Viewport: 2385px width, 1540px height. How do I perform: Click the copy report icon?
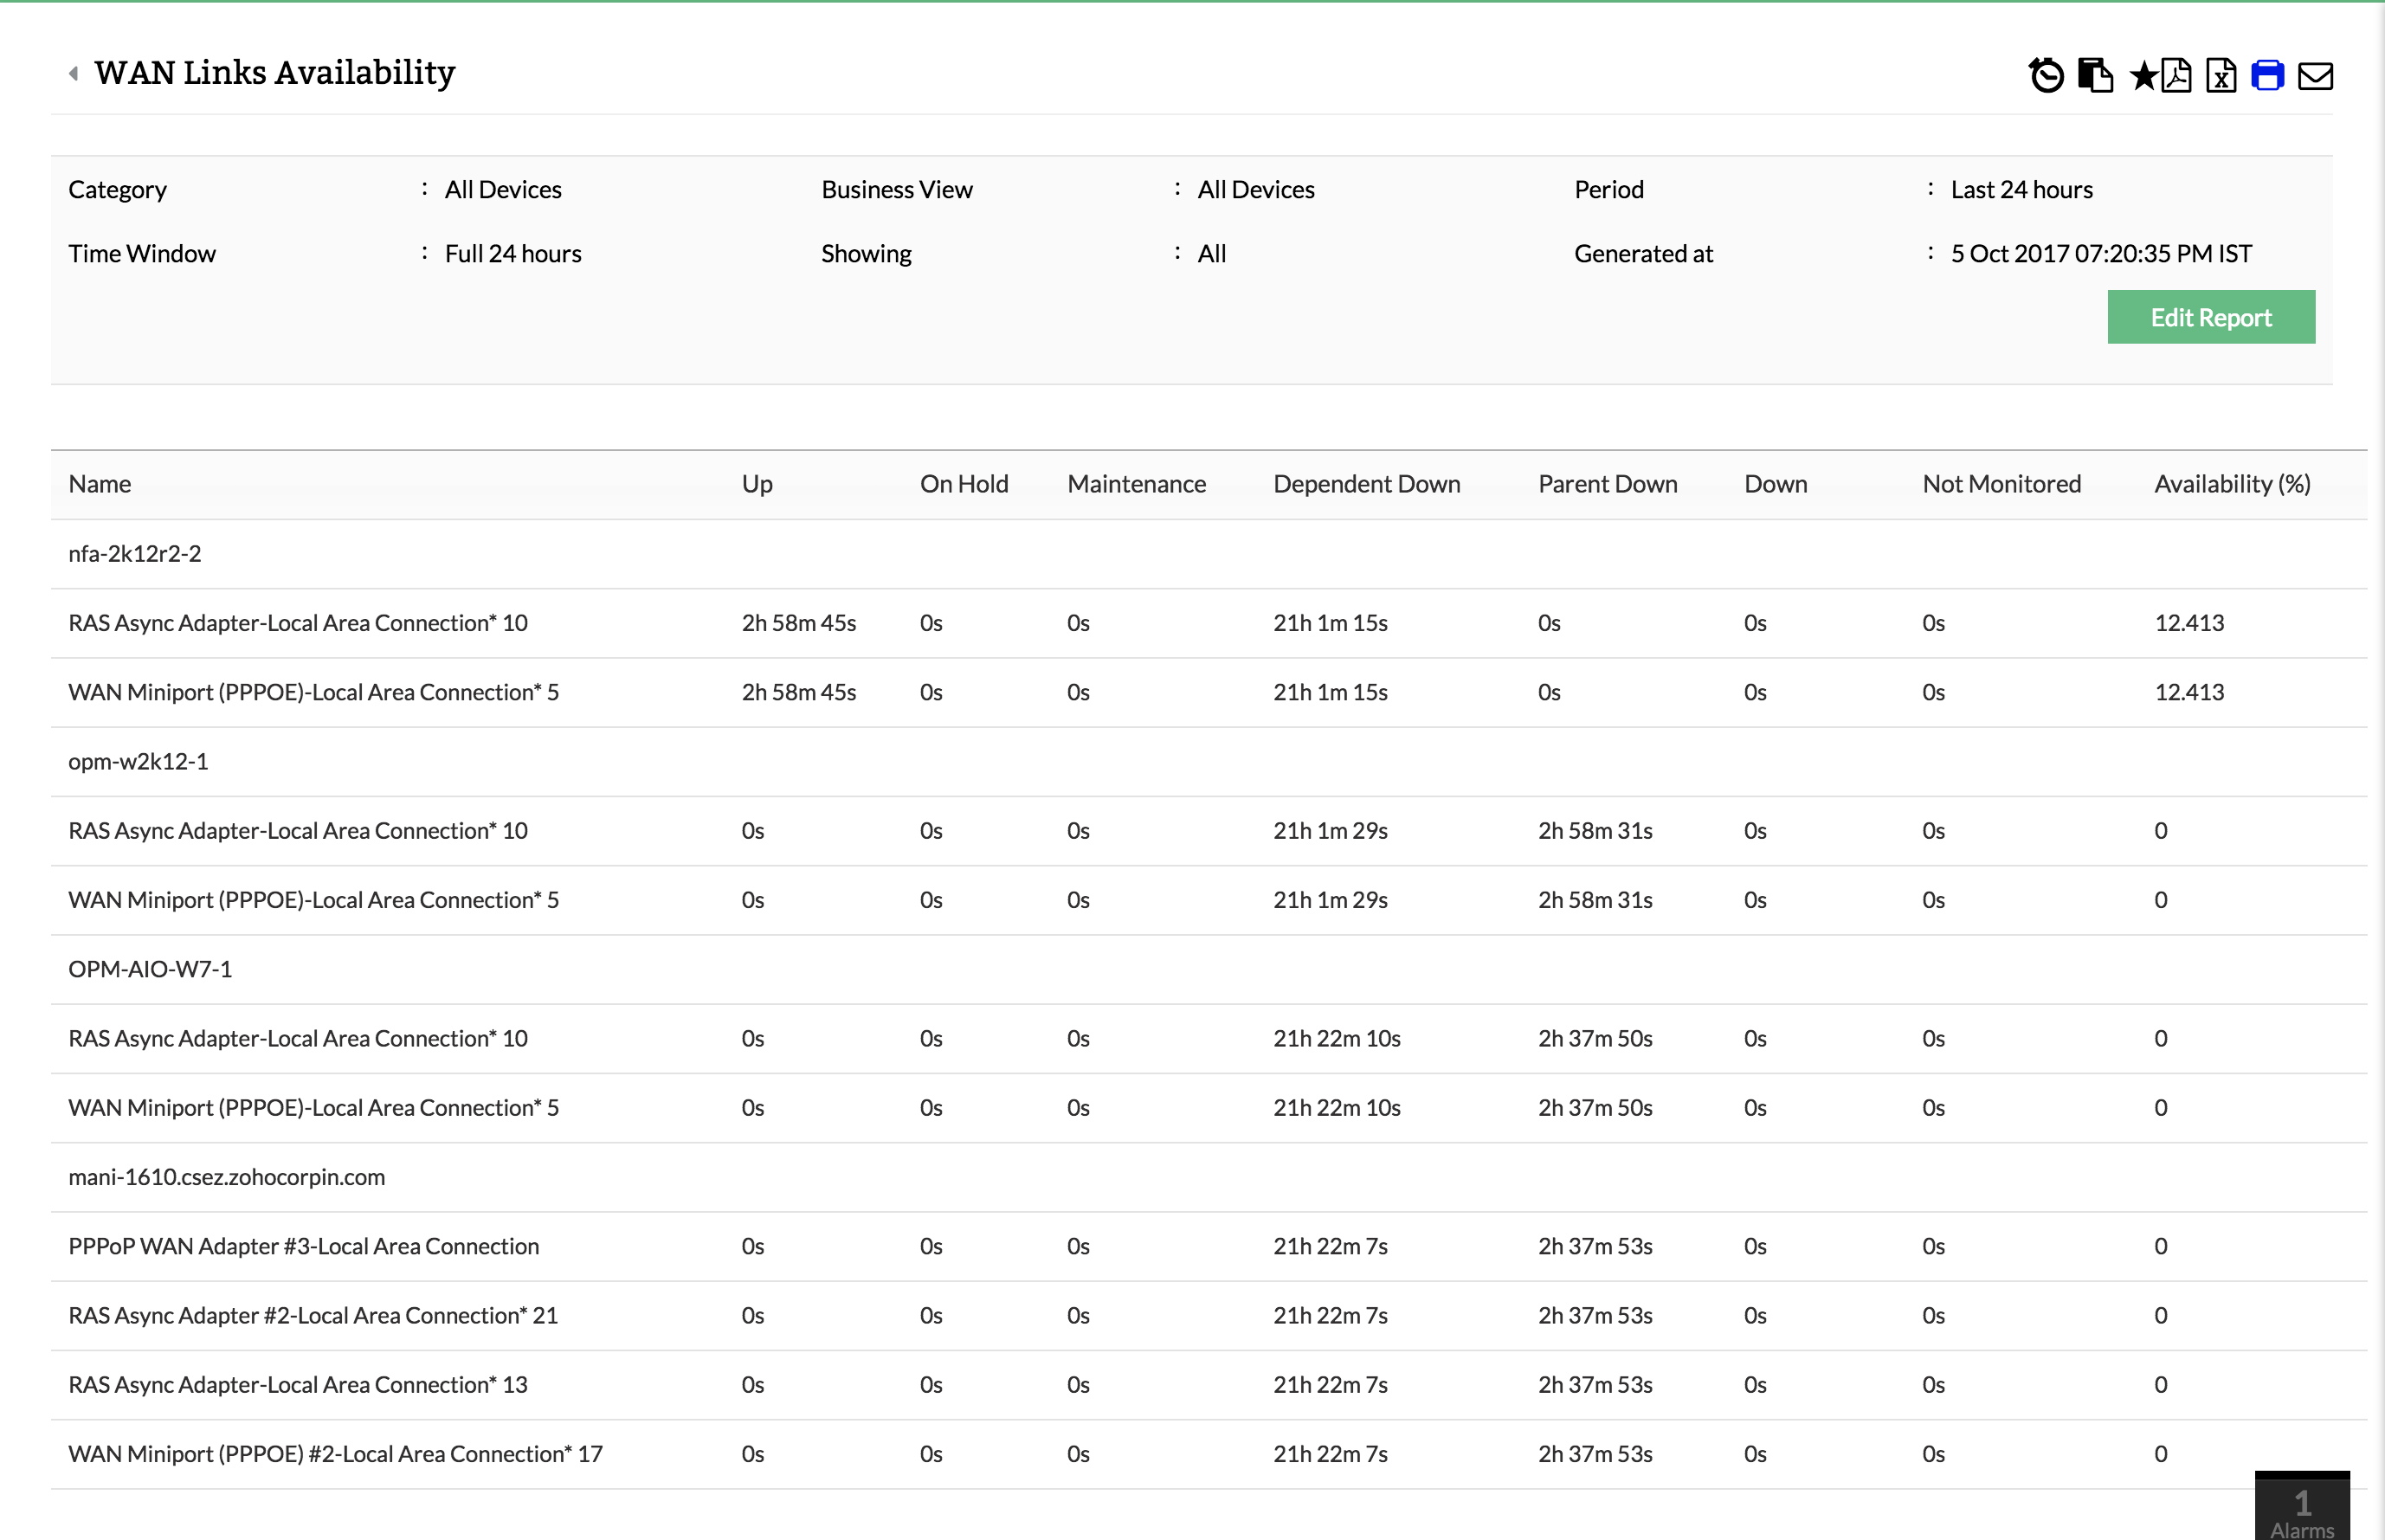[2094, 76]
